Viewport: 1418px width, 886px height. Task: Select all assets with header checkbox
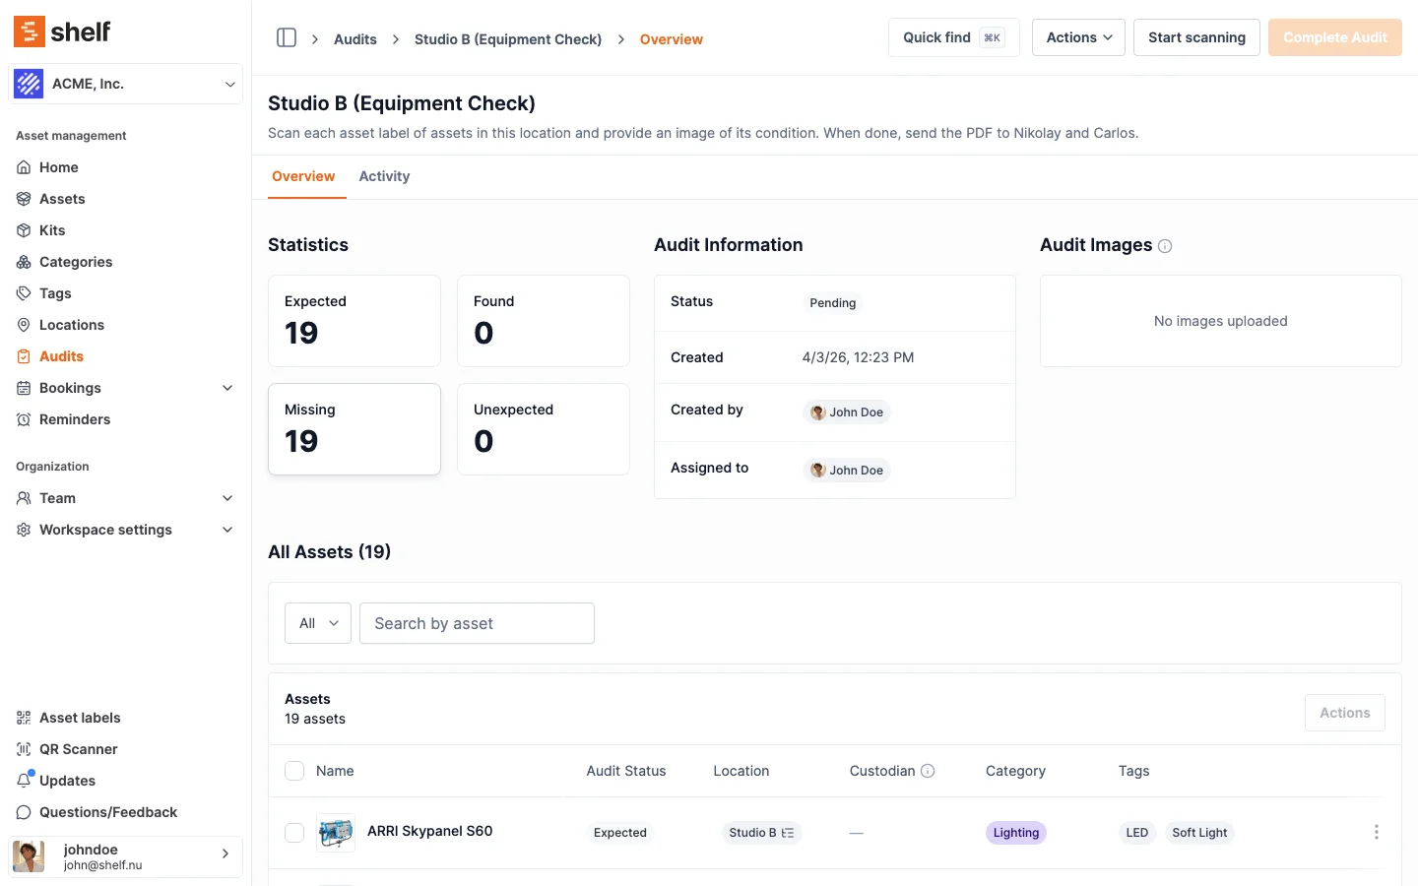coord(294,771)
